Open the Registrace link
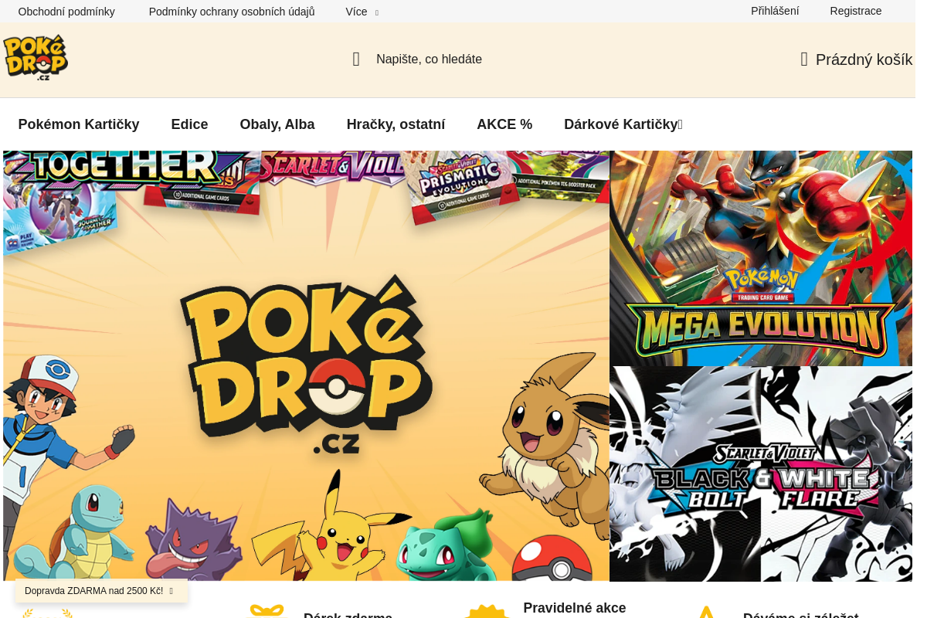 tap(856, 11)
